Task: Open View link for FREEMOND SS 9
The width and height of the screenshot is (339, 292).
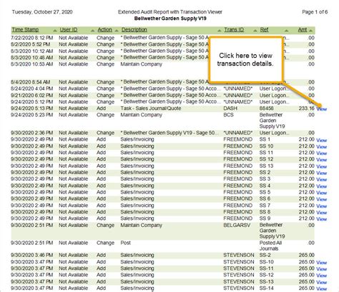Action: point(321,219)
